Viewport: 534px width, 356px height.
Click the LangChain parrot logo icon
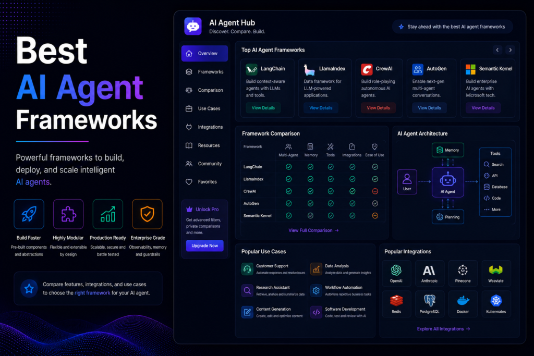coord(252,69)
